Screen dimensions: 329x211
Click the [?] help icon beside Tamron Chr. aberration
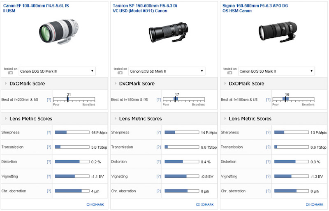coord(159,191)
